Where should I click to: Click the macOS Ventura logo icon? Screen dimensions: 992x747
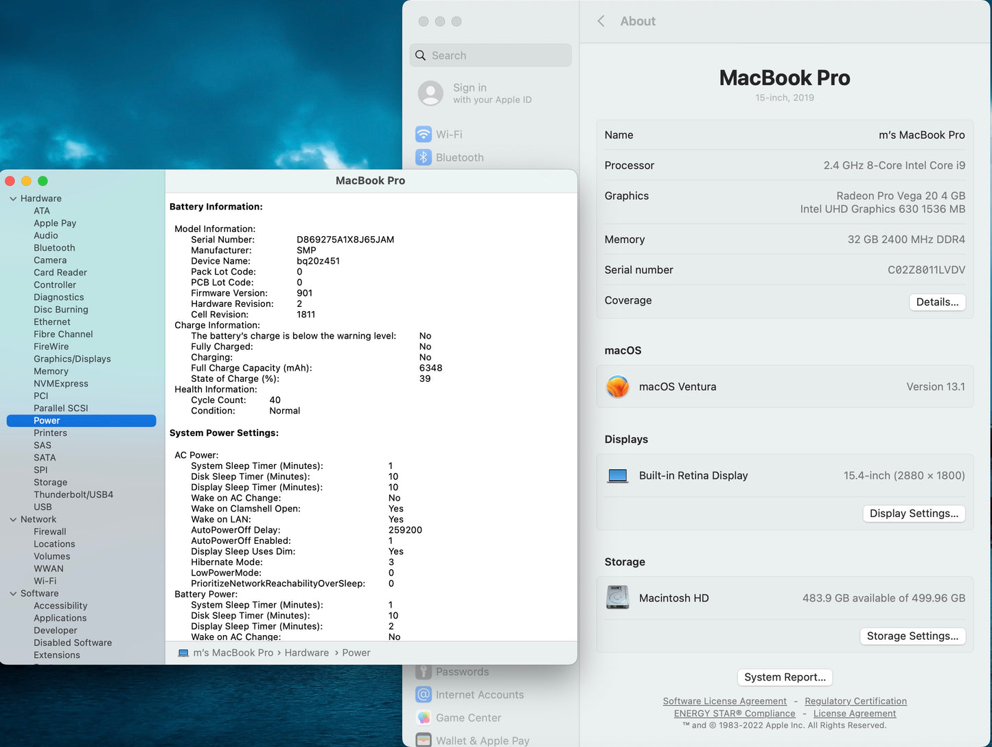618,387
